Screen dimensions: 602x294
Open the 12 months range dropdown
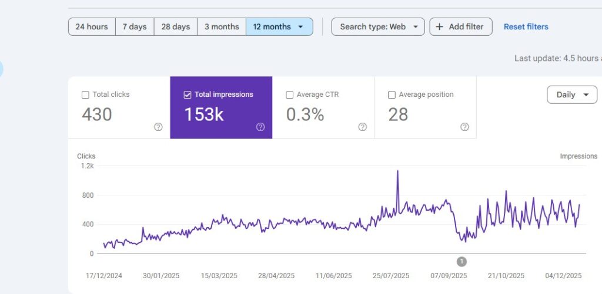(279, 27)
